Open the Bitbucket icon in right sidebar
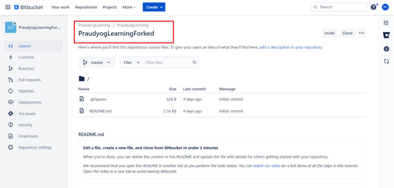The width and height of the screenshot is (394, 188). click(x=386, y=35)
